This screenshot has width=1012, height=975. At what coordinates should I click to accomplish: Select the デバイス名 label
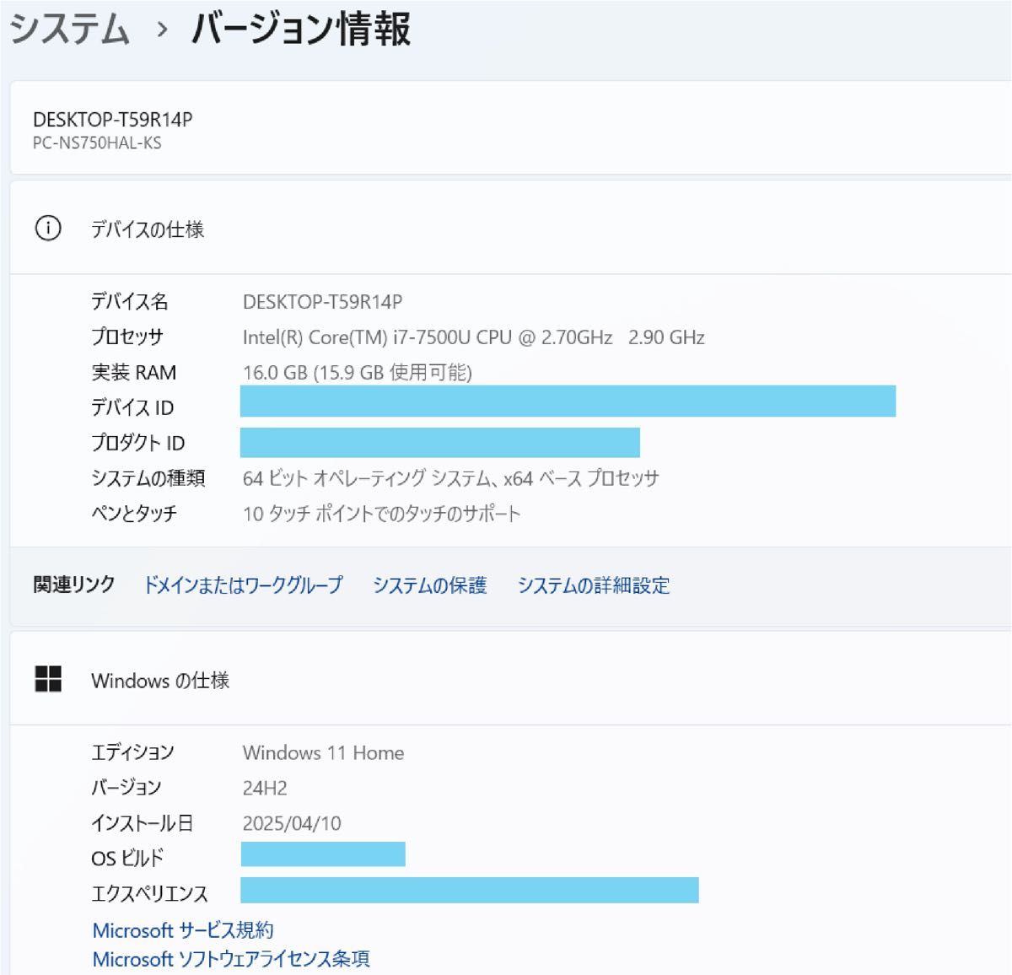(x=130, y=301)
